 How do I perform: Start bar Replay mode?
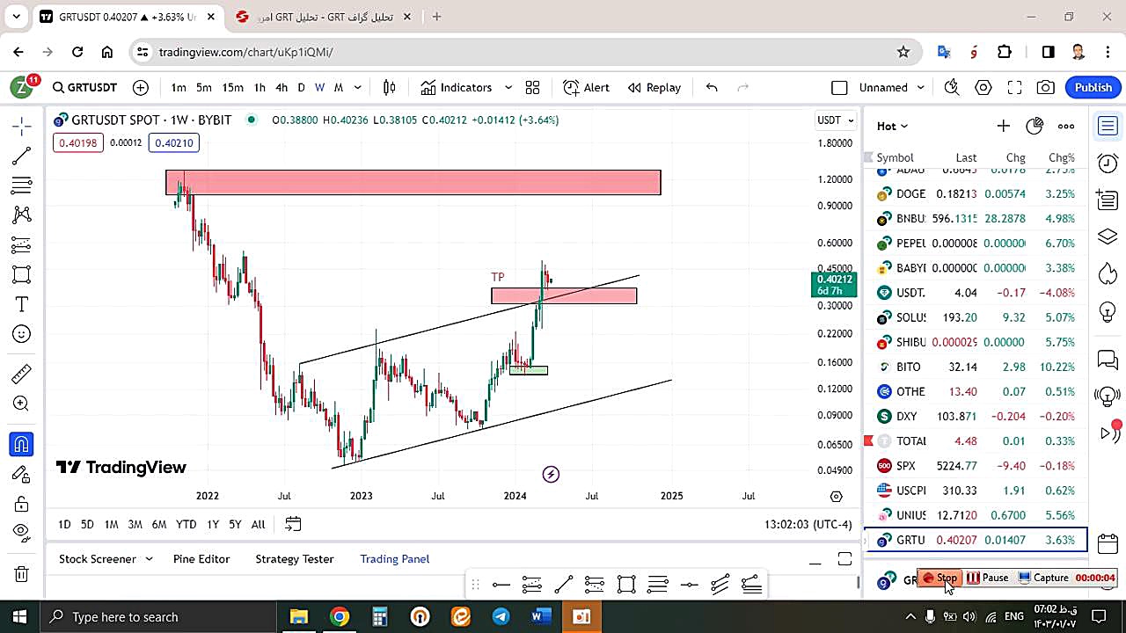654,87
